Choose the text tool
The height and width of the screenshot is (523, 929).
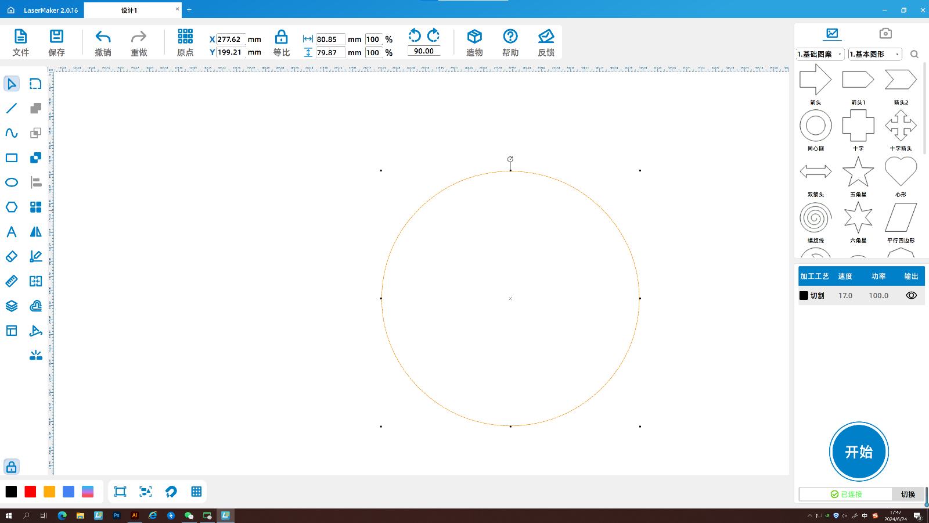(x=12, y=232)
